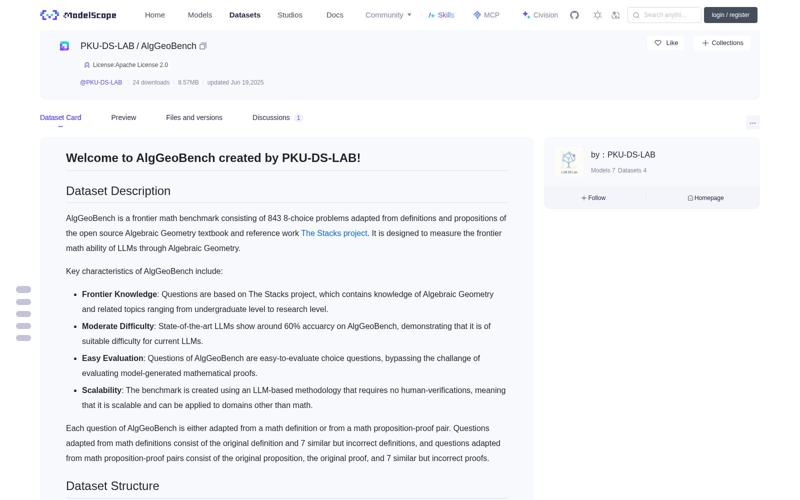
Task: Click the login / register button
Action: click(x=730, y=15)
